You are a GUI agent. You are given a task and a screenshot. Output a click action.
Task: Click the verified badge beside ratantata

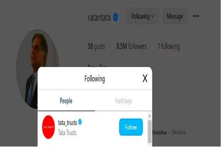point(115,17)
